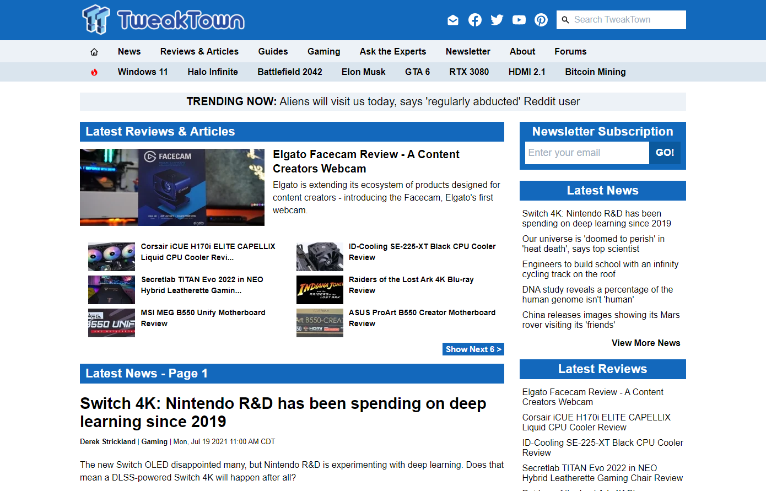Open sidebar Corsair iCUE Liquid Cooler link

[x=596, y=422]
